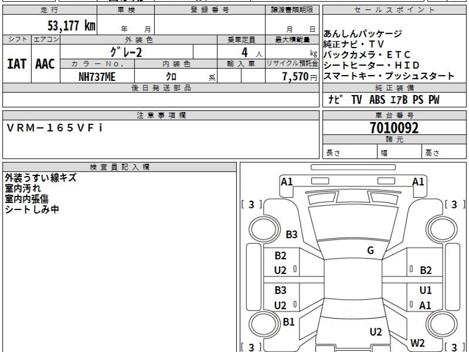Select inspector note 外装うすい線キズ

click(41, 178)
